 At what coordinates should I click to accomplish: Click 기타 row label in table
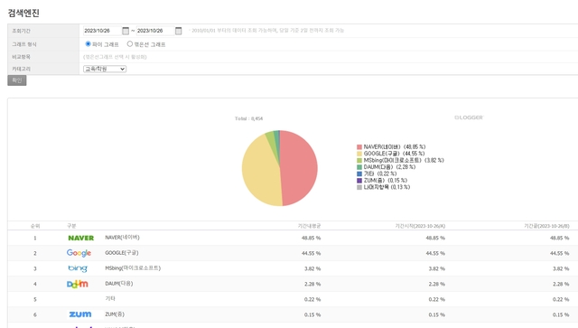pyautogui.click(x=110, y=298)
